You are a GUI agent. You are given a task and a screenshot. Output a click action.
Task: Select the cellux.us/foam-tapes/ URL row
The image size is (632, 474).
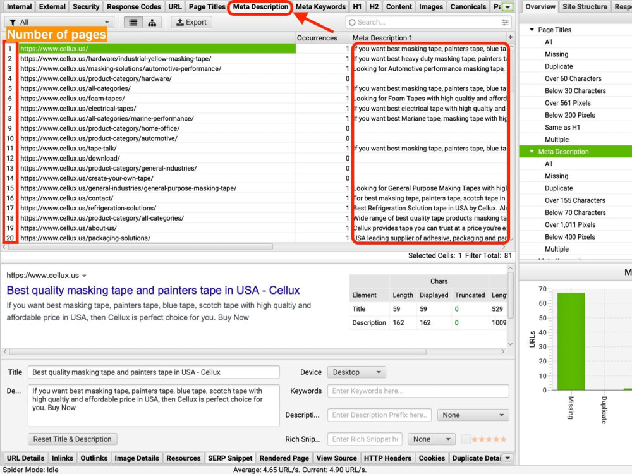click(157, 99)
